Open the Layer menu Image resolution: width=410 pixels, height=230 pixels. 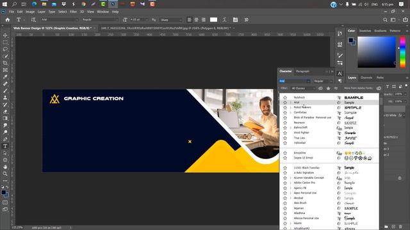(41, 11)
